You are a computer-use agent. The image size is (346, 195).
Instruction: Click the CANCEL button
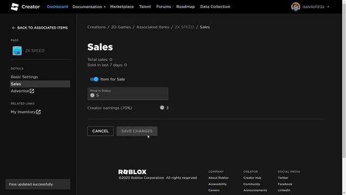101,131
